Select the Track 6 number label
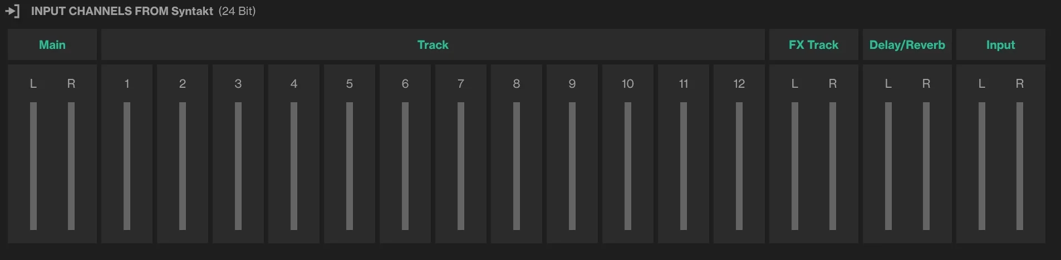This screenshot has height=260, width=1061. [x=405, y=84]
